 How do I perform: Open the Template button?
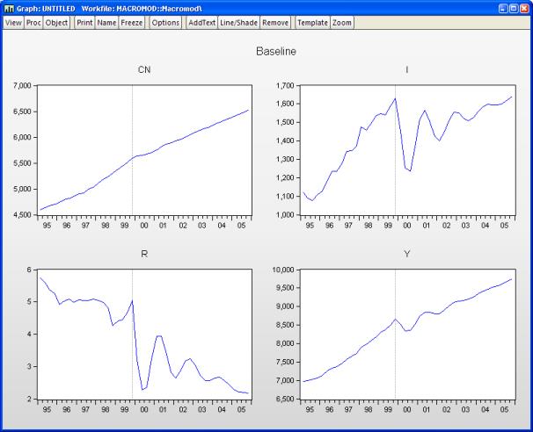coord(312,22)
